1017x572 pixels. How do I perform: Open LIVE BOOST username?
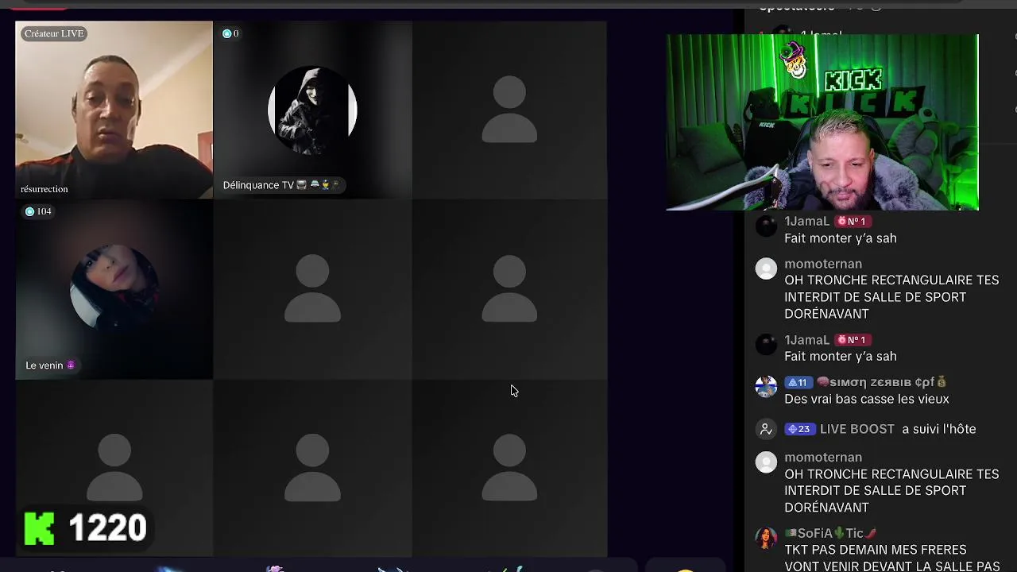(857, 429)
